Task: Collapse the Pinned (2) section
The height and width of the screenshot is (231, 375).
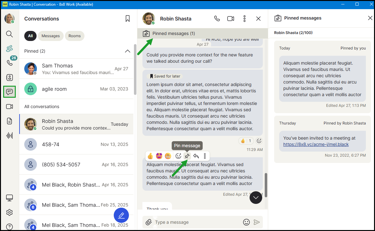Action: pyautogui.click(x=128, y=51)
